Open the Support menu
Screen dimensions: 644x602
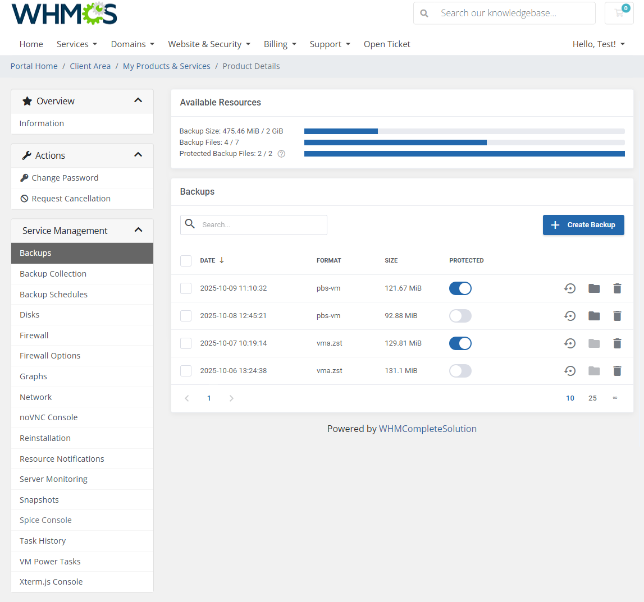tap(330, 44)
